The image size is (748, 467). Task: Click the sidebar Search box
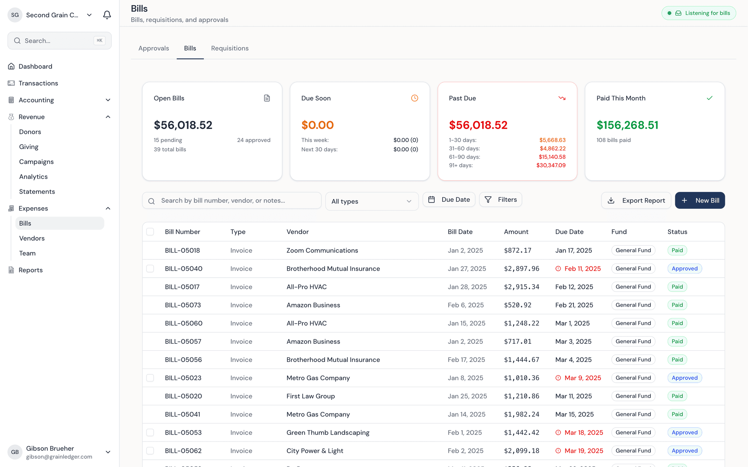point(60,40)
